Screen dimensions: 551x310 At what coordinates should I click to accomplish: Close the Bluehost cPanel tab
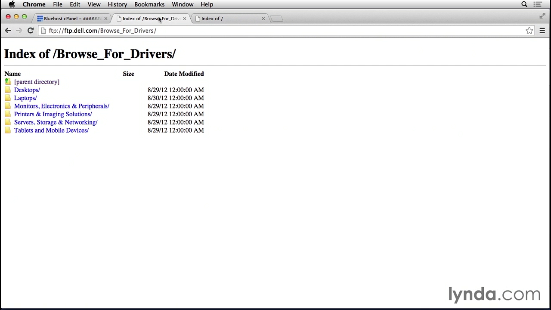point(105,19)
